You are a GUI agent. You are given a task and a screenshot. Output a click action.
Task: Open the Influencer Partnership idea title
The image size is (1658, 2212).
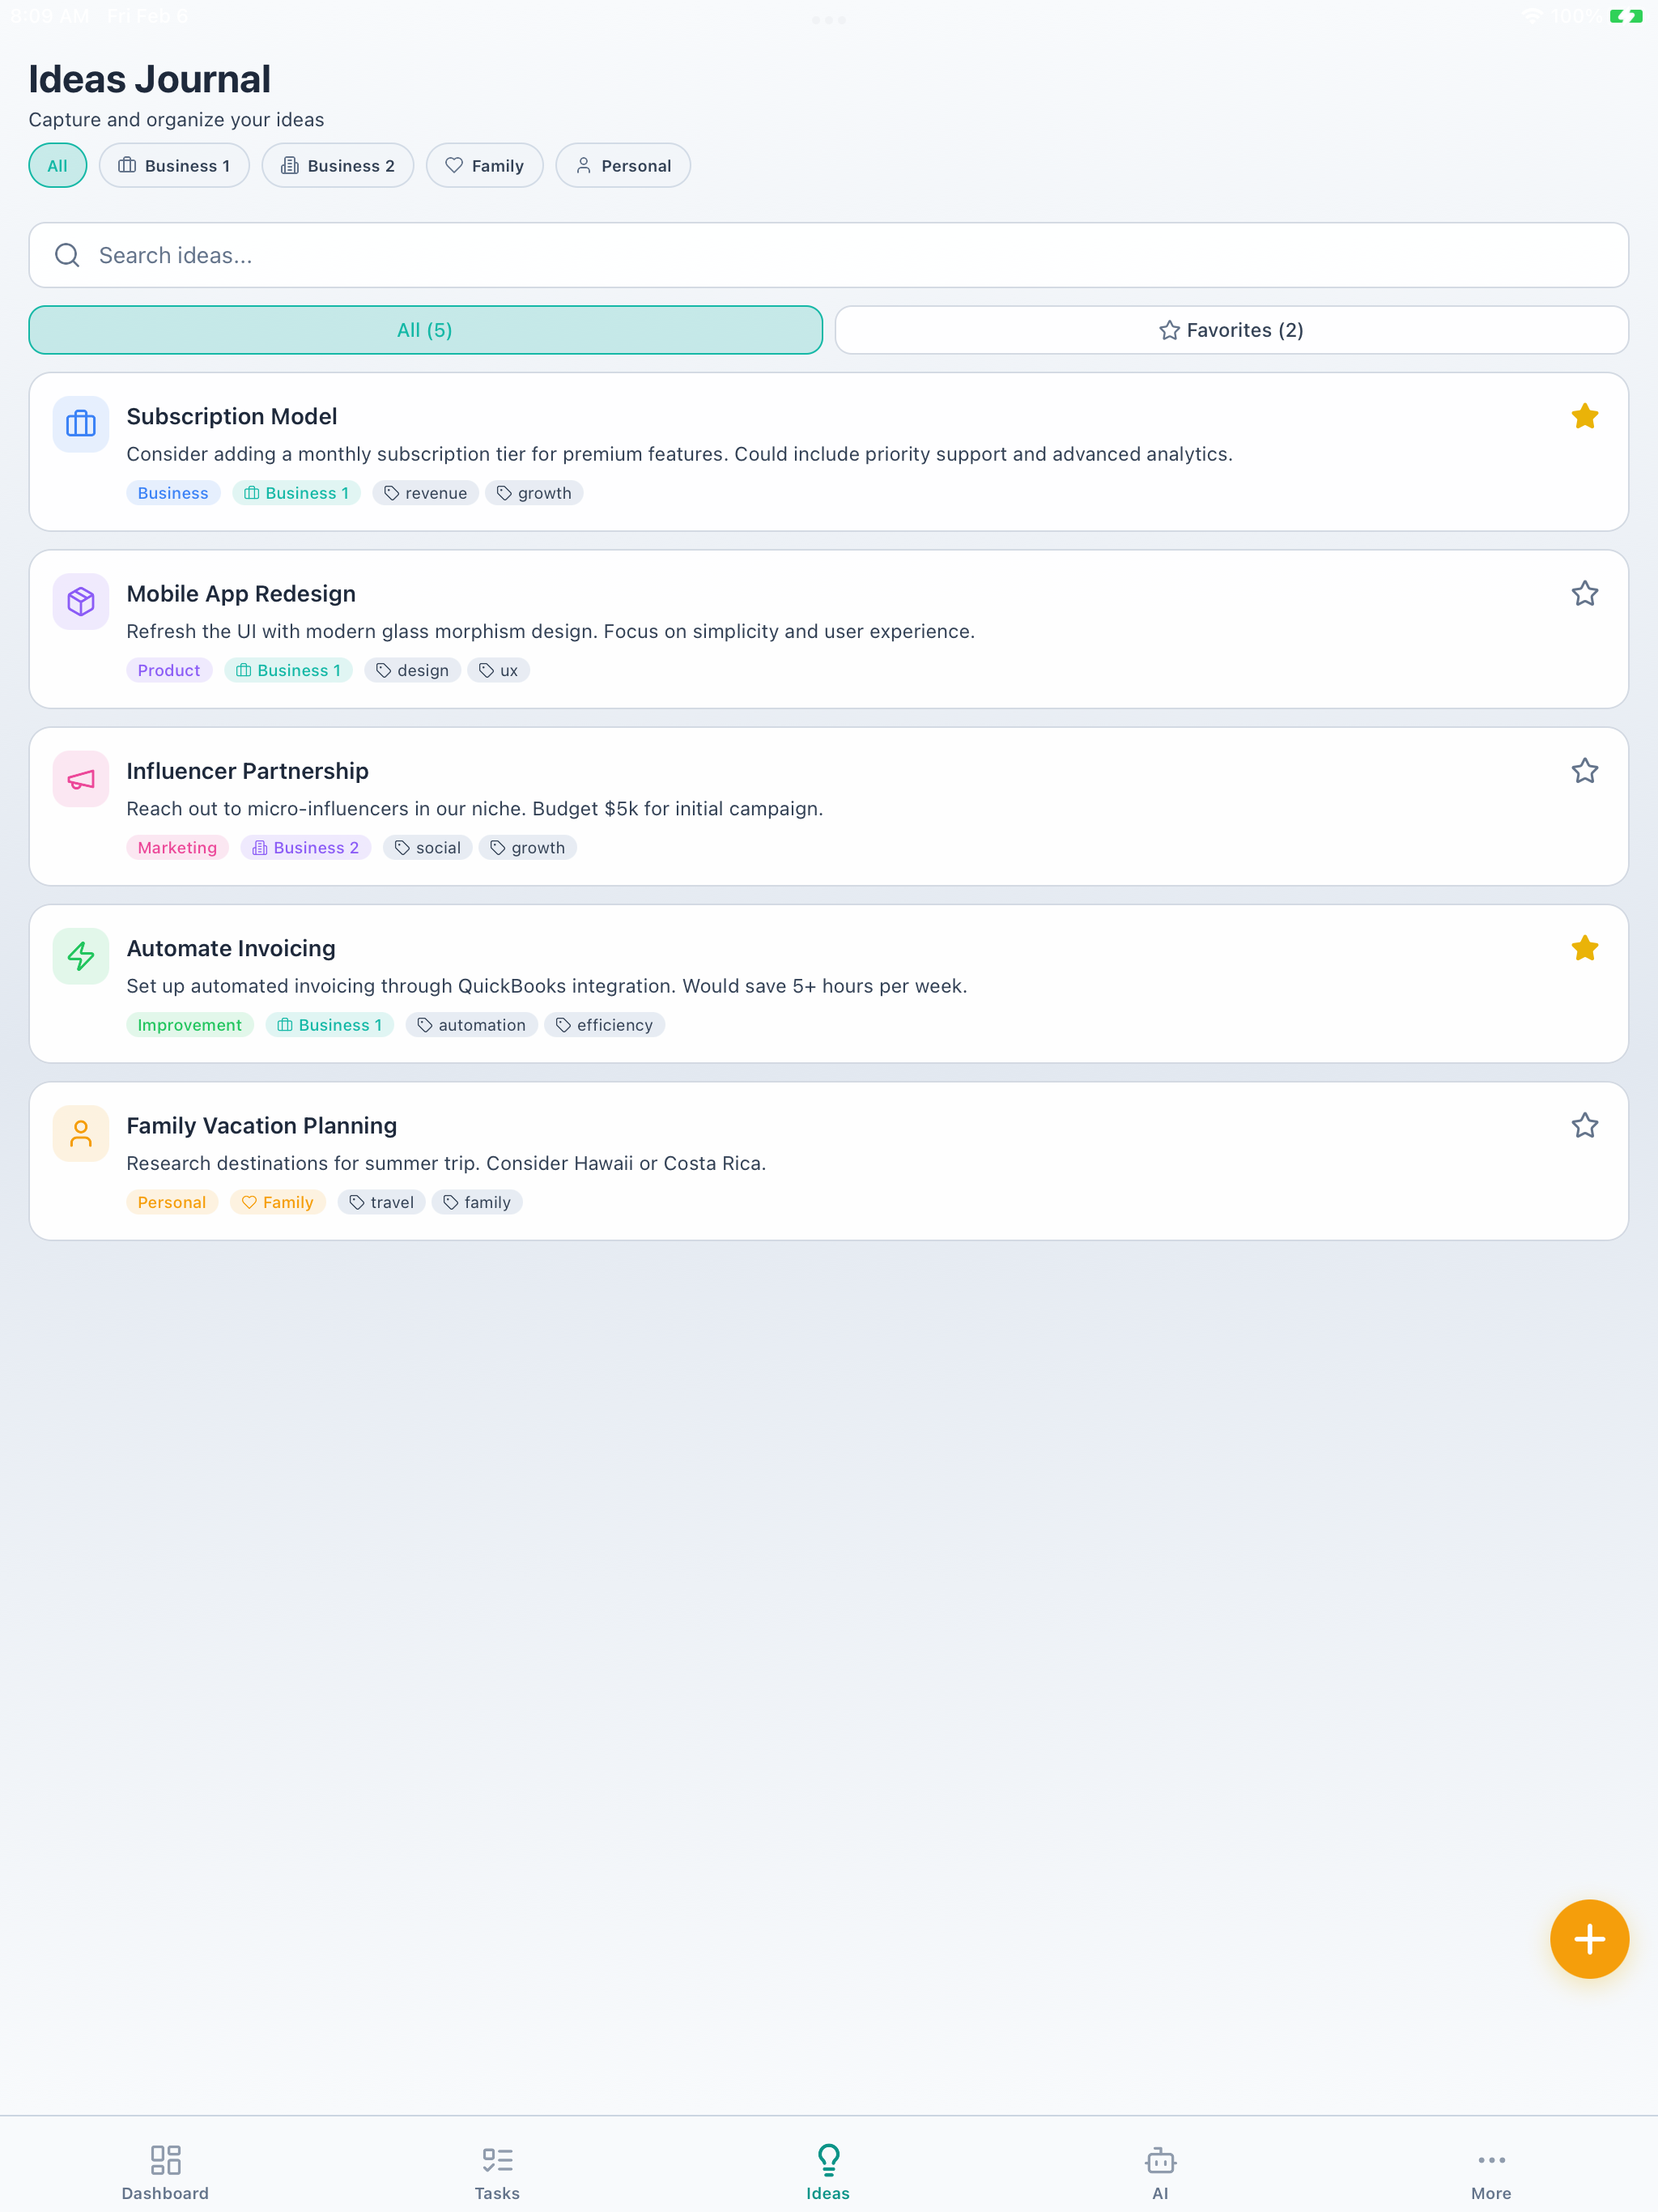(247, 770)
